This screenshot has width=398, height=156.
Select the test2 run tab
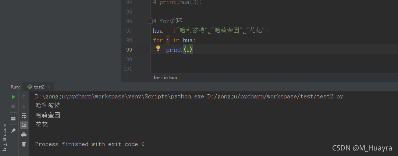[x=39, y=87]
